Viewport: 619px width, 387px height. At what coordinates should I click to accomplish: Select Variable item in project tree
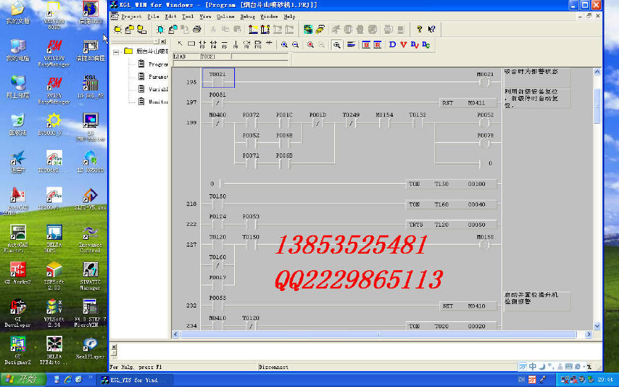tap(158, 89)
